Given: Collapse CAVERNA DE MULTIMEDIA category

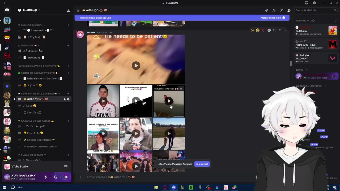Looking at the screenshot, I should (39, 93).
